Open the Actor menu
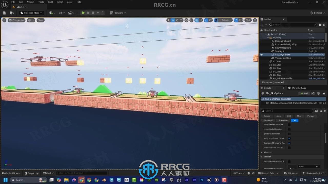328x184 pixels. pyautogui.click(x=70, y=2)
